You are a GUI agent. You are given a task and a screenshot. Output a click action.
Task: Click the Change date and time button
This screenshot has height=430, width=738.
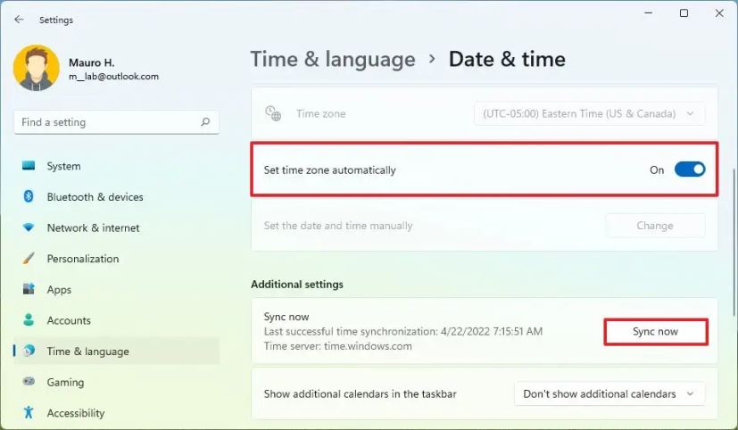[x=655, y=226]
